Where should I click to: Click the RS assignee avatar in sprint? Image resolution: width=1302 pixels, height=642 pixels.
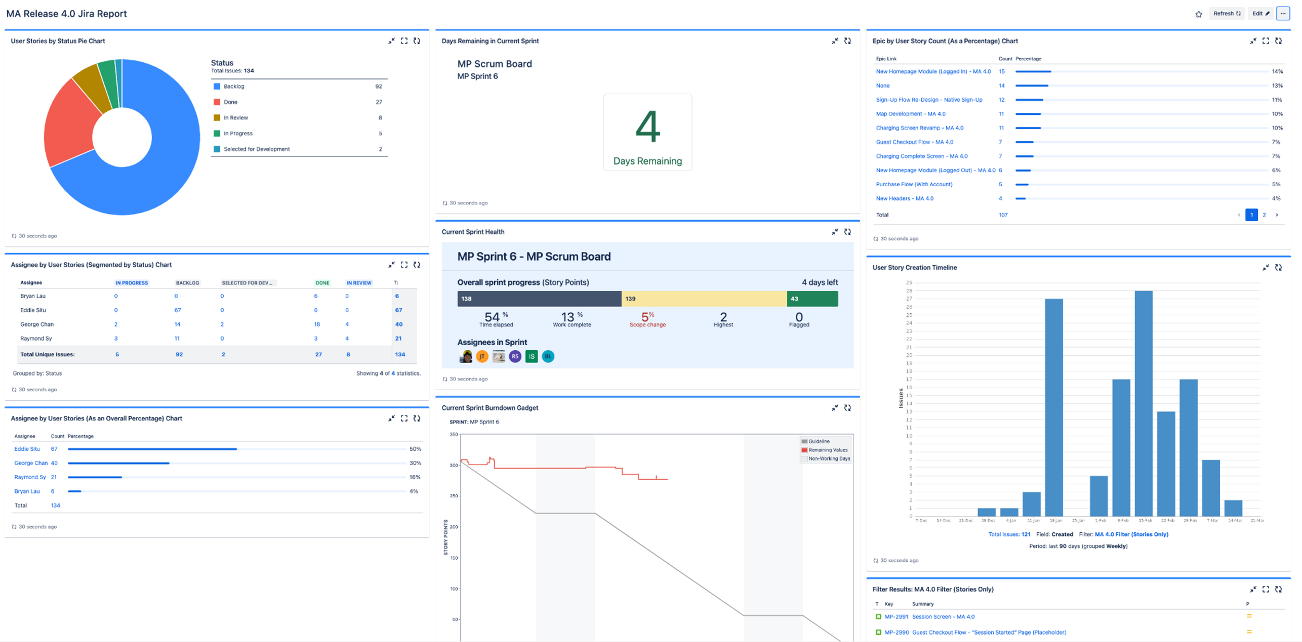pos(515,356)
